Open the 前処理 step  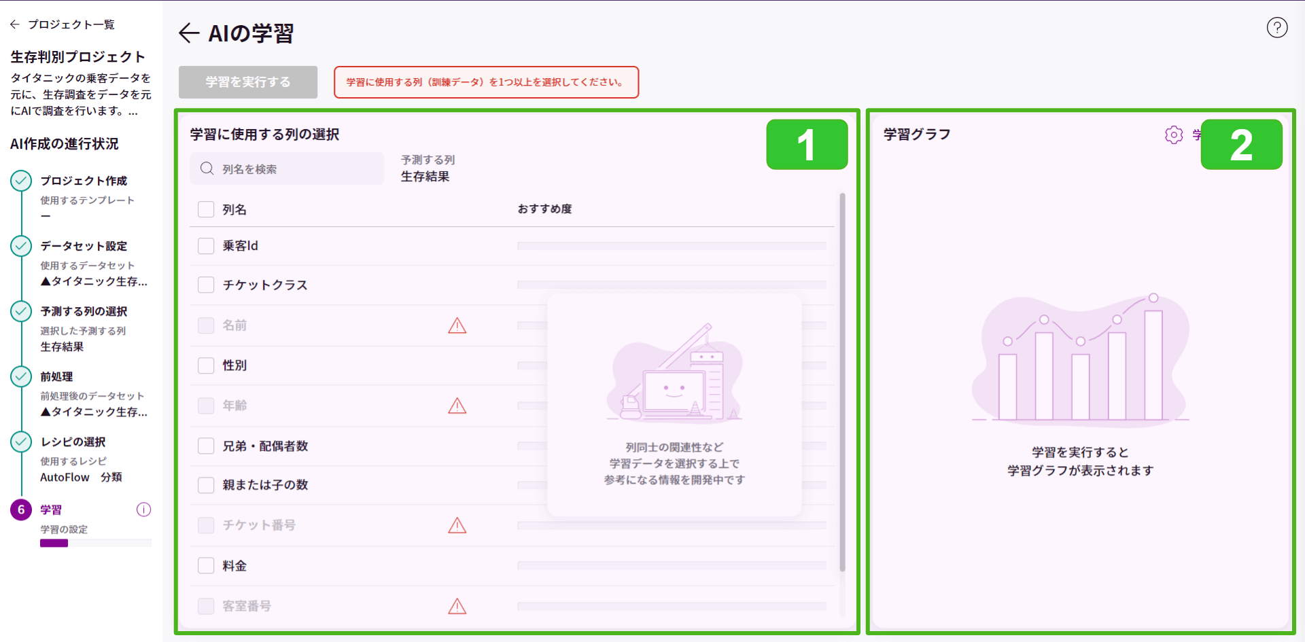(x=56, y=376)
